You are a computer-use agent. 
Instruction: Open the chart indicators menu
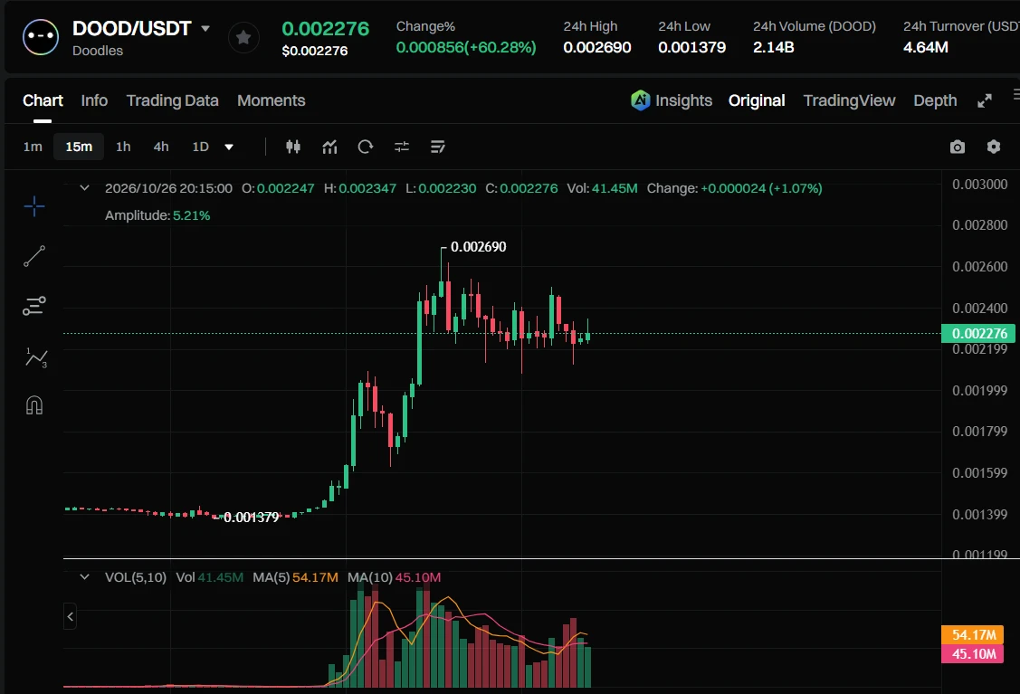pyautogui.click(x=329, y=147)
